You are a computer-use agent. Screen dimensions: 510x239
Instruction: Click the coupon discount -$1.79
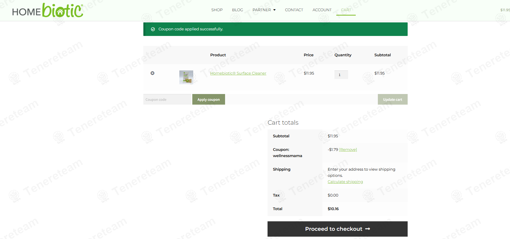333,149
